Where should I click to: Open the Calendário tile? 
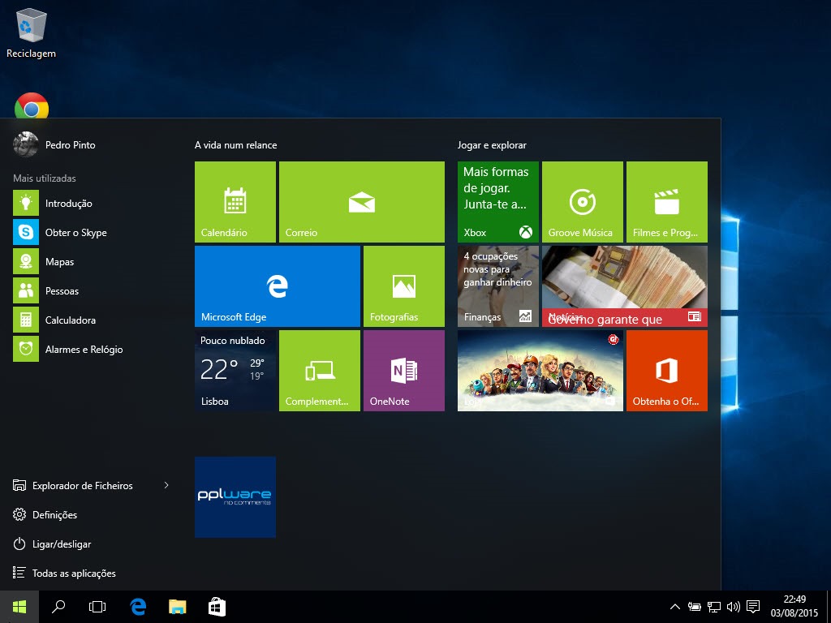pos(235,201)
